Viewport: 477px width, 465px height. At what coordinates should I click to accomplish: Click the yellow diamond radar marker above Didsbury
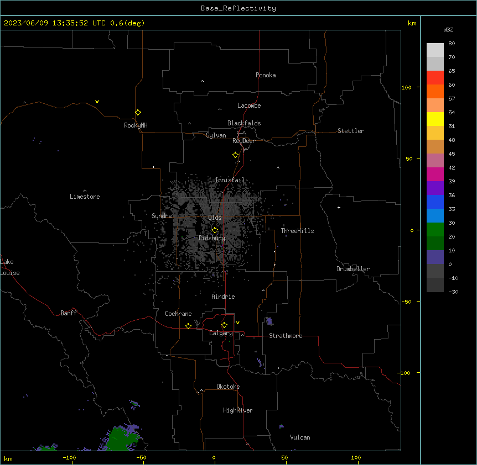pyautogui.click(x=215, y=230)
